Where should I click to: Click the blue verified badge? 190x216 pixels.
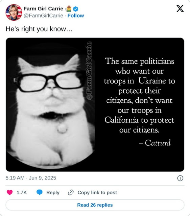75,9
